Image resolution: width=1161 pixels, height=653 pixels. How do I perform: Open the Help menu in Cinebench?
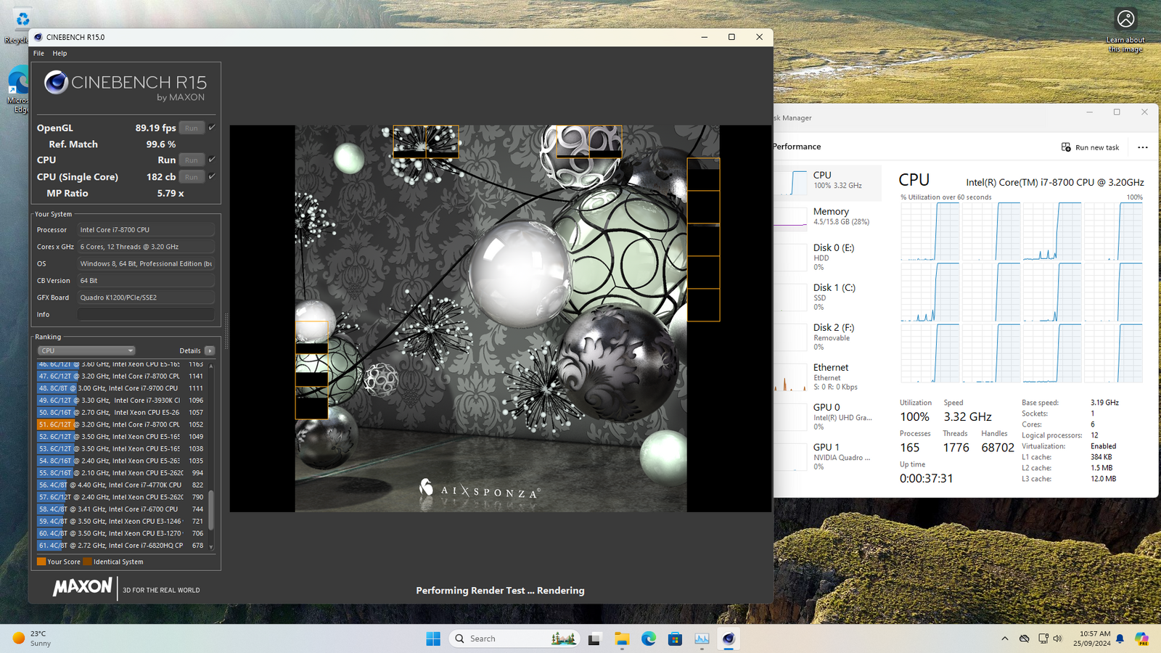(x=60, y=53)
